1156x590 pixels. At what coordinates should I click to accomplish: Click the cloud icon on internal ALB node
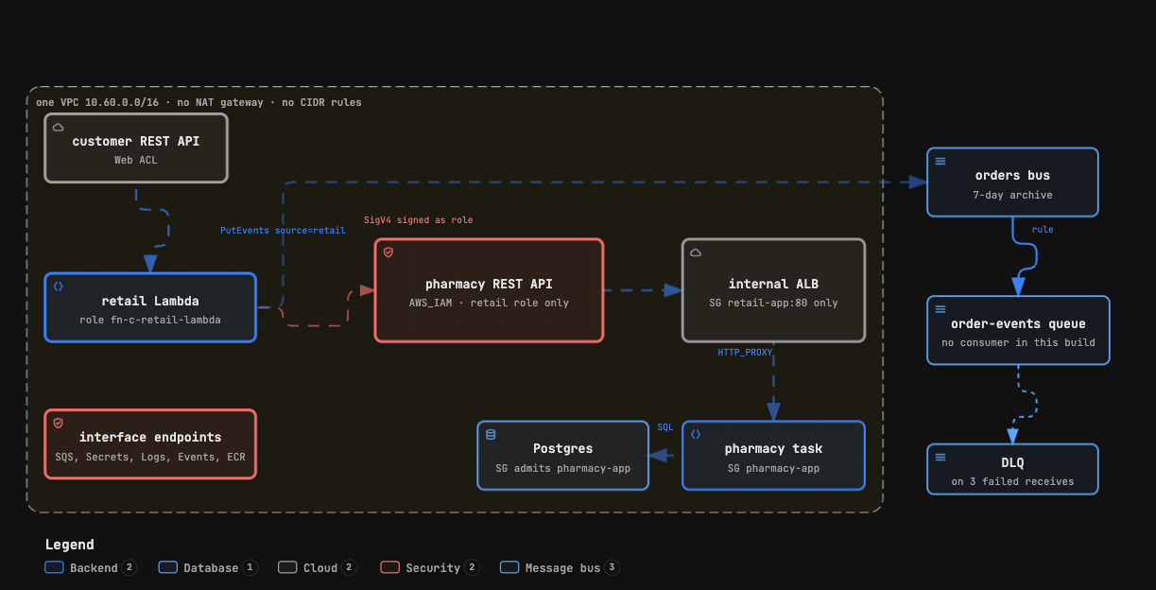point(695,252)
